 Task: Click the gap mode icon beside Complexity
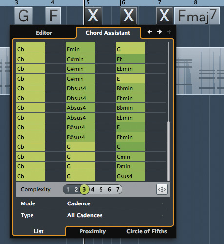pos(162,189)
